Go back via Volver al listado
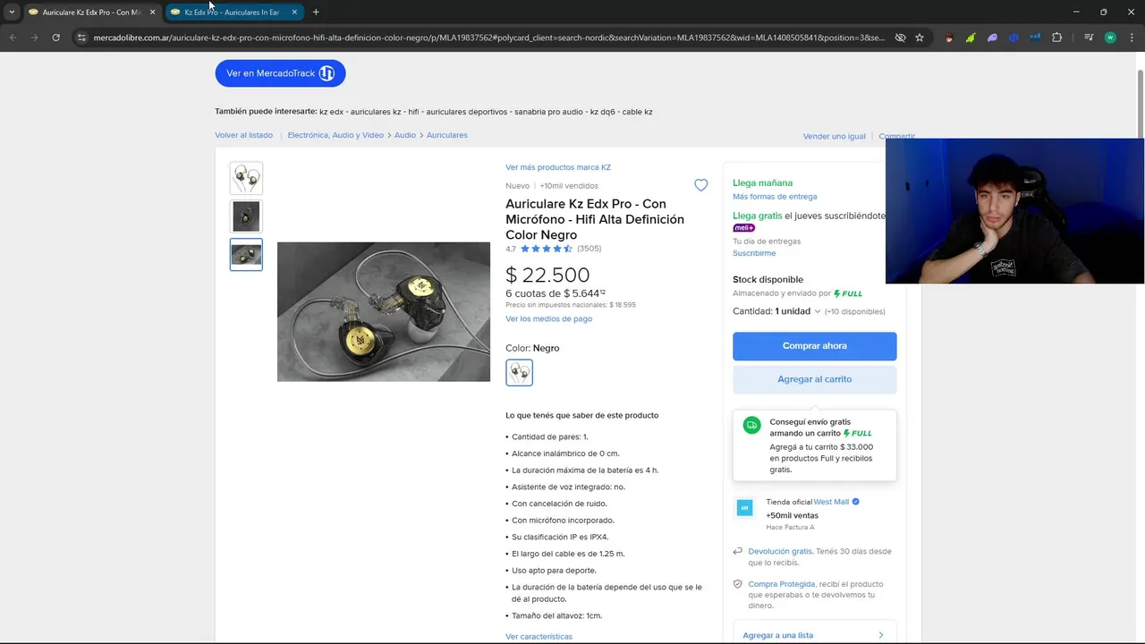 243,135
